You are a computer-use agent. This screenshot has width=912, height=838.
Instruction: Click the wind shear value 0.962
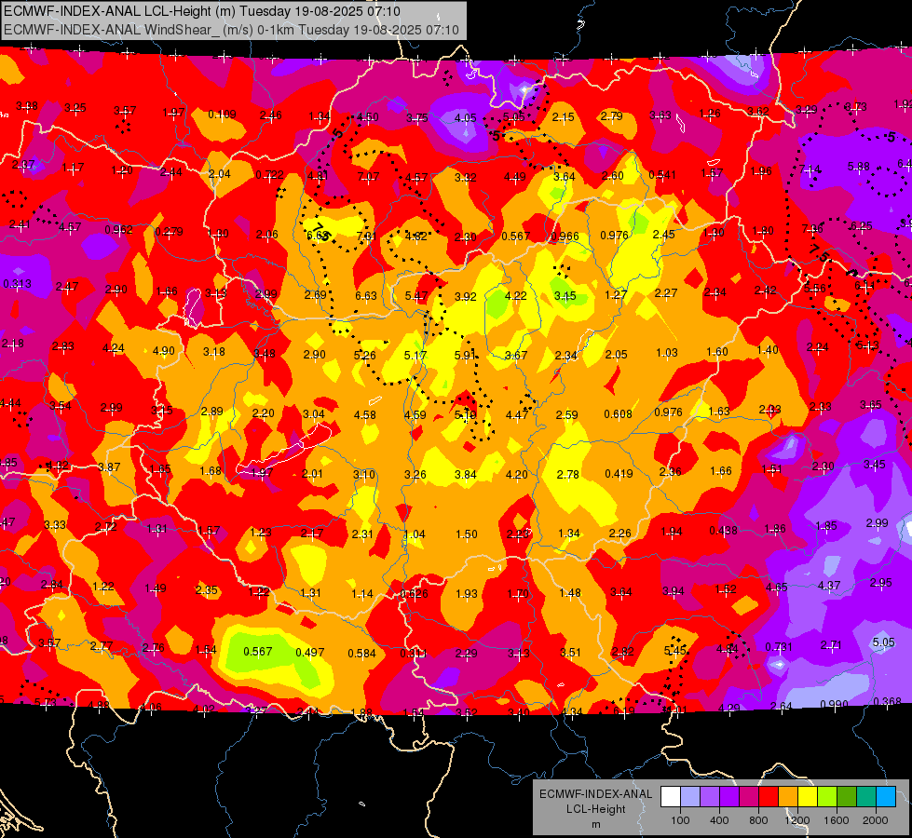click(118, 230)
